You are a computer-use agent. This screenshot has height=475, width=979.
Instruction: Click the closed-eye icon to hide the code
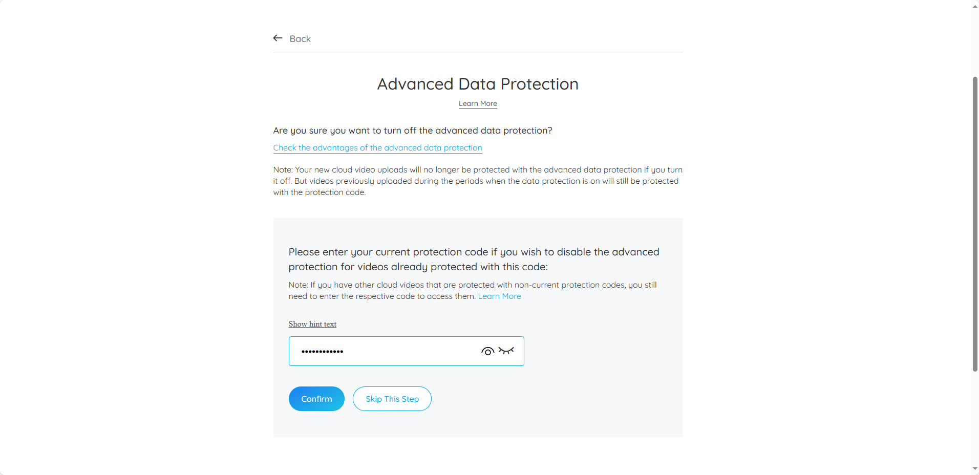[506, 351]
